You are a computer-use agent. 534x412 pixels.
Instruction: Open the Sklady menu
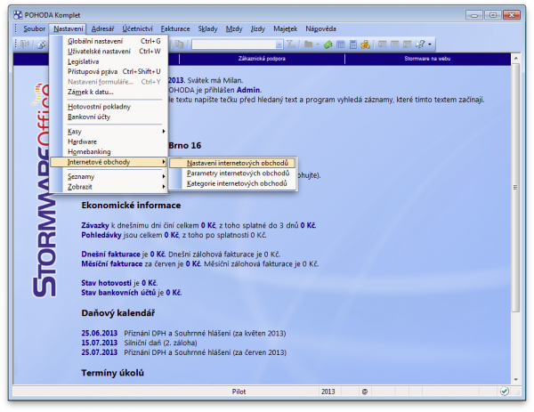(x=207, y=29)
